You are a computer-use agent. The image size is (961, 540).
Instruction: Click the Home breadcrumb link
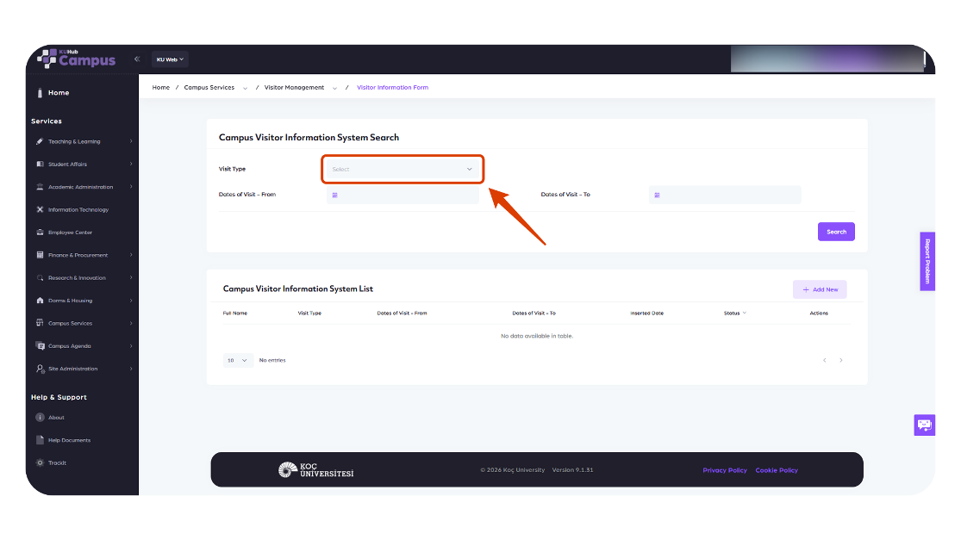point(161,88)
